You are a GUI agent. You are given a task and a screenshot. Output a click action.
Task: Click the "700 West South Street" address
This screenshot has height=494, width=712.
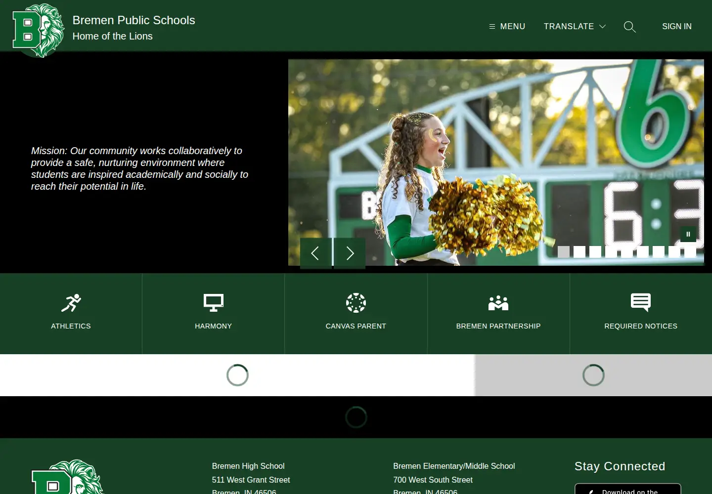[433, 480]
